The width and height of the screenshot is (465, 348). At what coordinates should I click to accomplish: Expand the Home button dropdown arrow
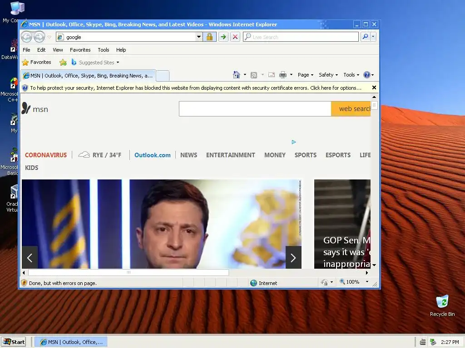pyautogui.click(x=245, y=75)
